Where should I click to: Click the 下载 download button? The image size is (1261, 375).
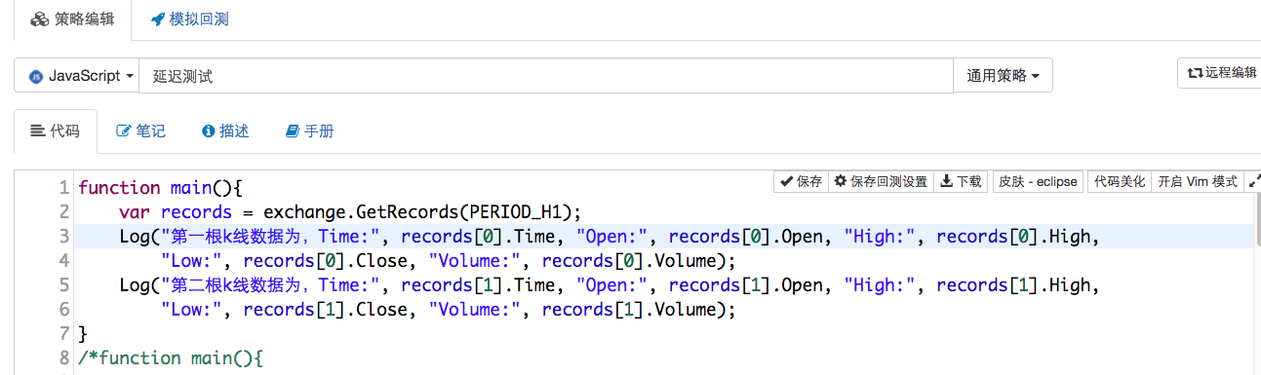(961, 181)
